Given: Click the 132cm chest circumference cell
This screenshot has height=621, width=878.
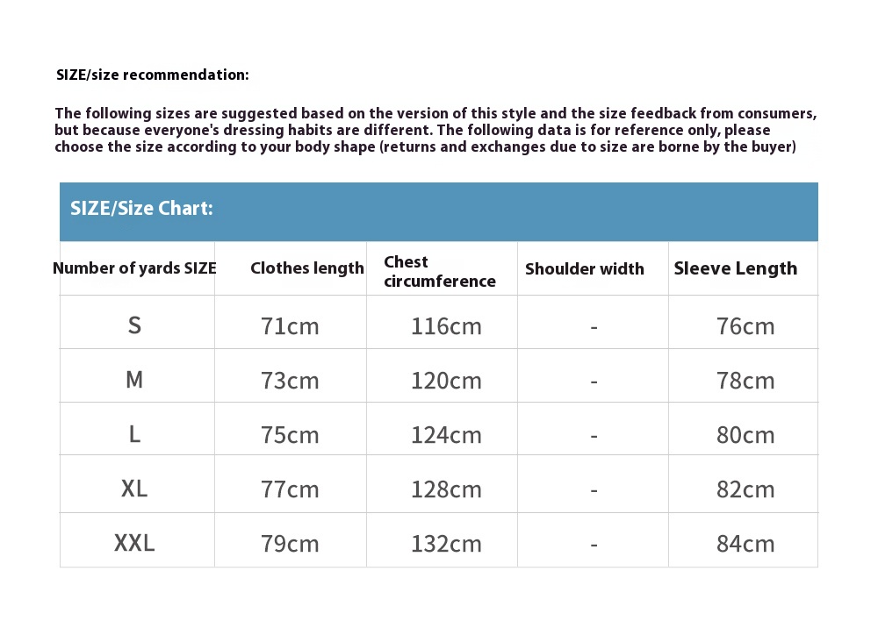Looking at the screenshot, I should click(446, 544).
